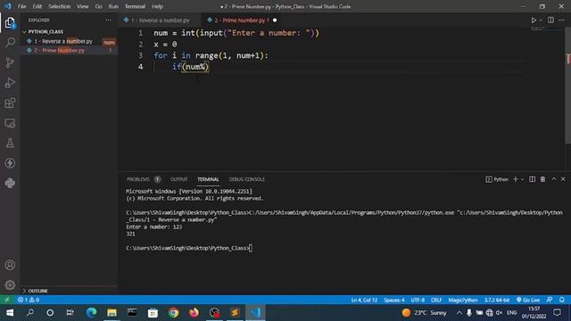Click the notifications bell in status bar
The width and height of the screenshot is (571, 321).
pos(561,300)
